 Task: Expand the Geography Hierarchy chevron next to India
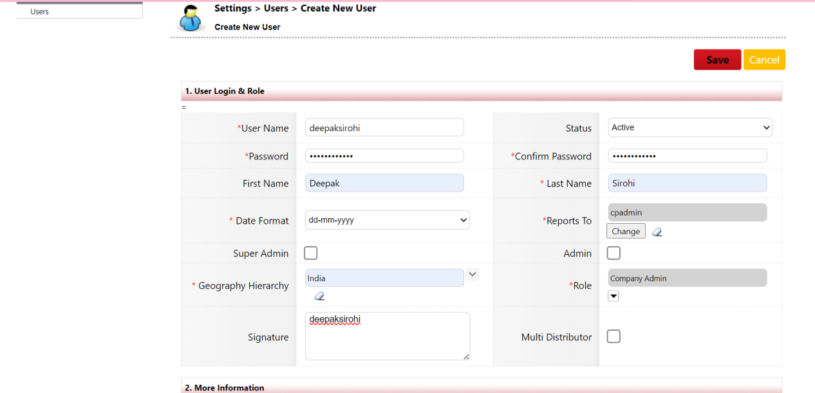click(473, 275)
